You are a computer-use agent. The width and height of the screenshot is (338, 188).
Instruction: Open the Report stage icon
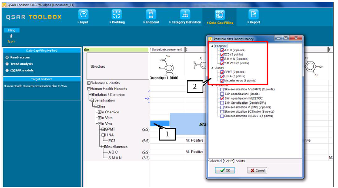253,15
